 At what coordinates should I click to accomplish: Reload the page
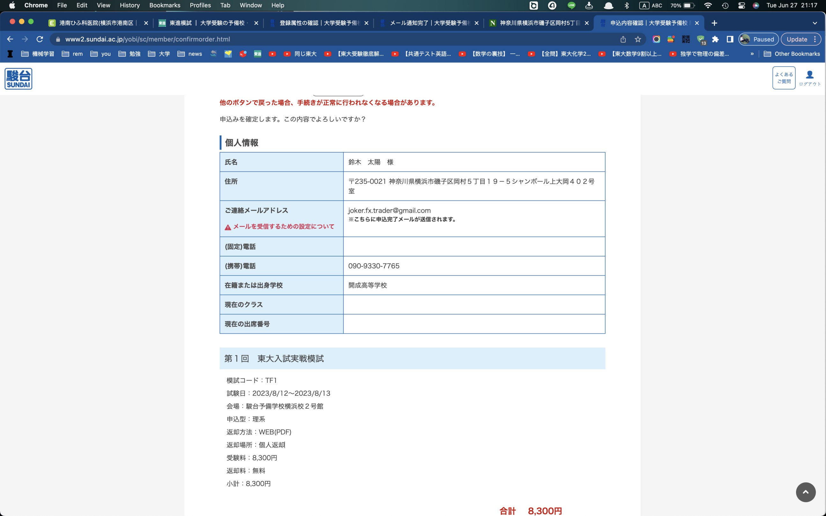pyautogui.click(x=40, y=39)
